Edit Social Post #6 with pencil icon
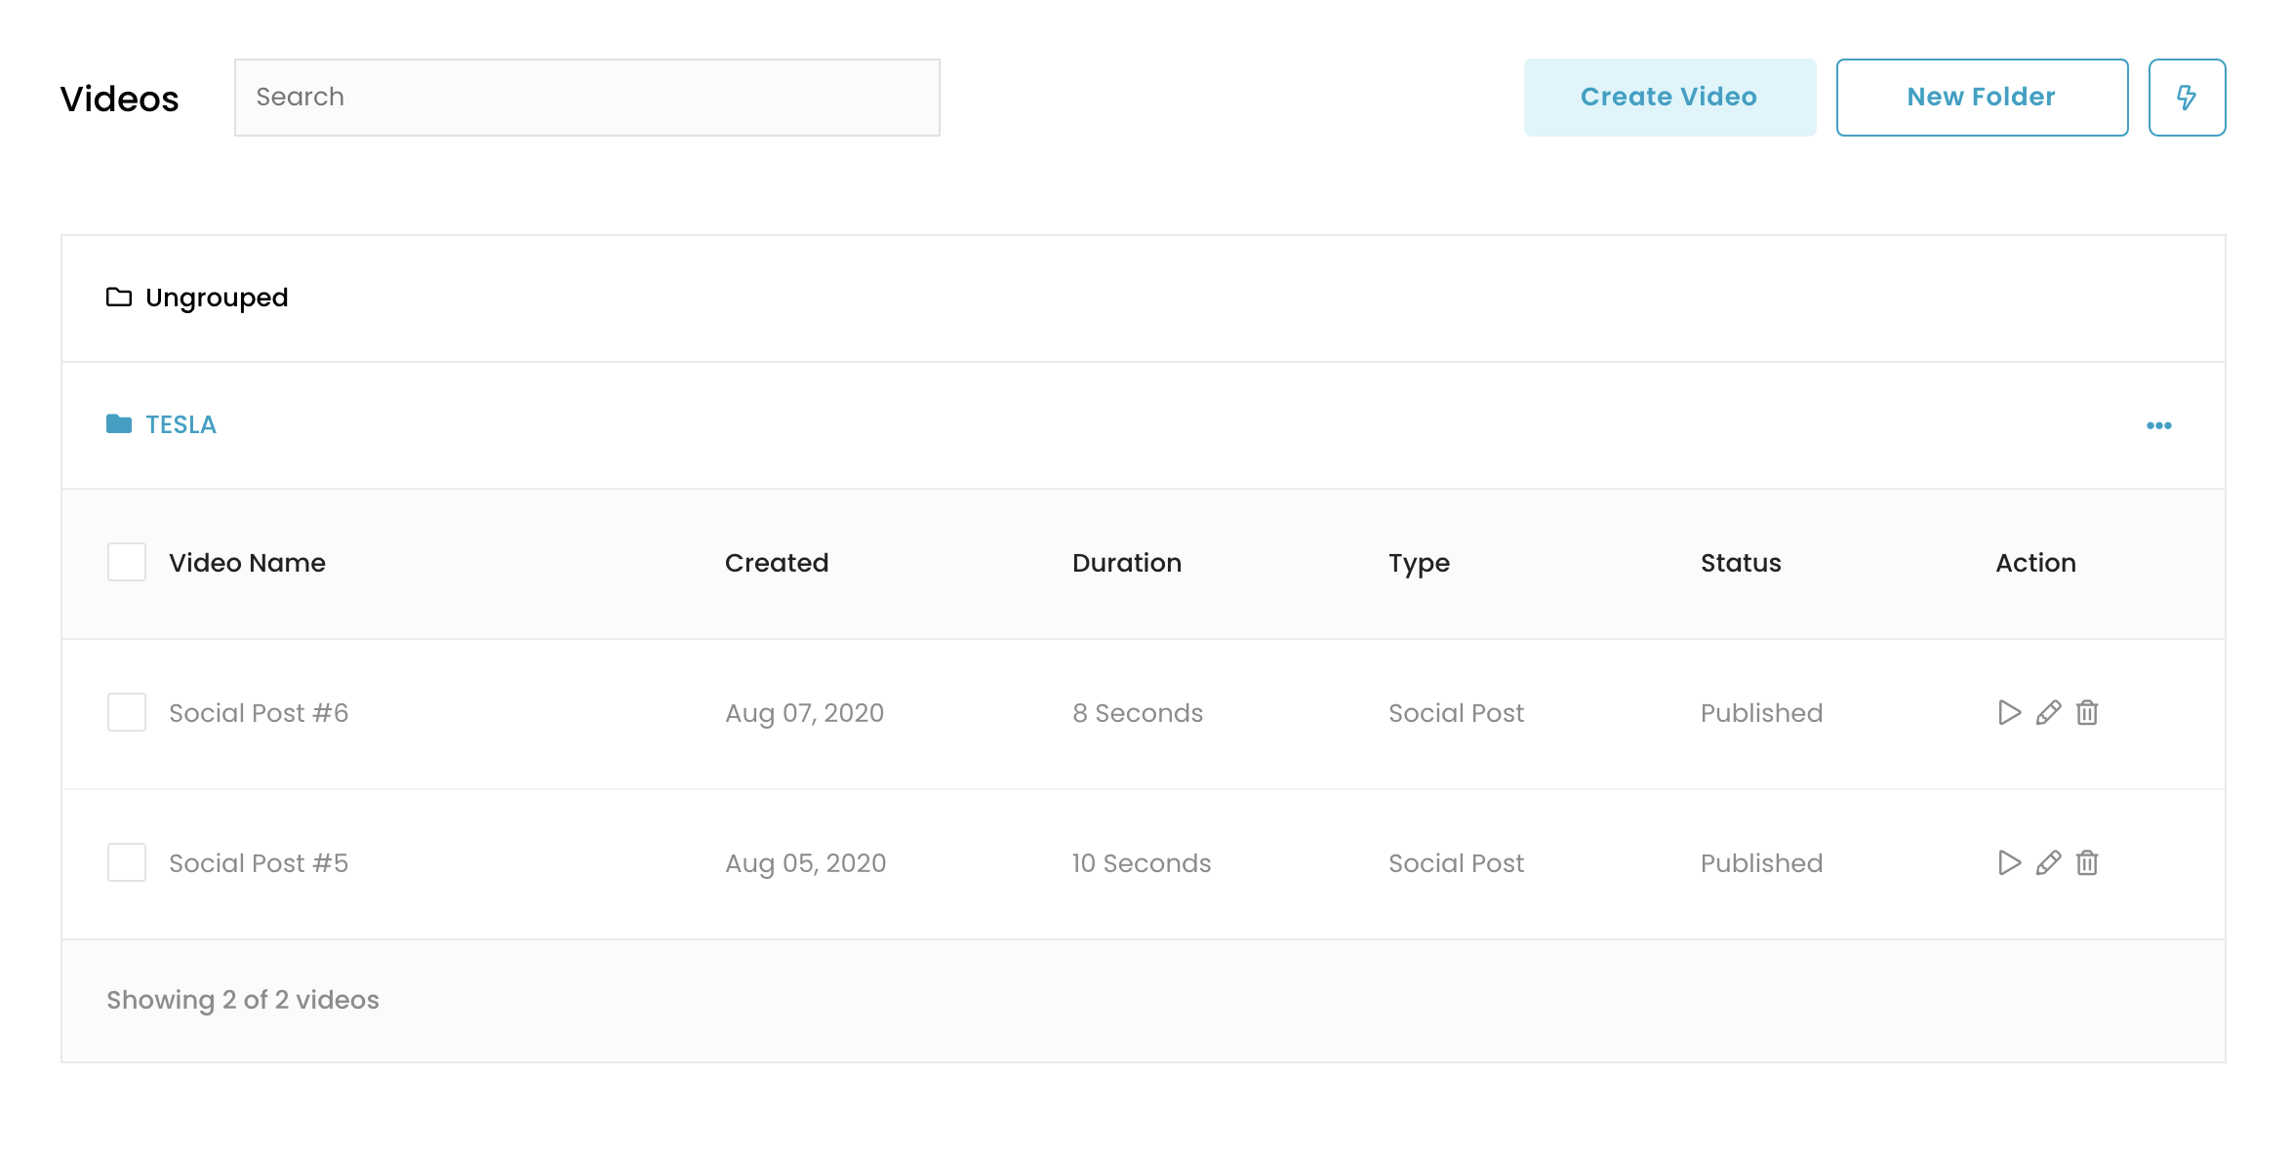Viewport: 2291px width, 1155px height. click(x=2048, y=713)
